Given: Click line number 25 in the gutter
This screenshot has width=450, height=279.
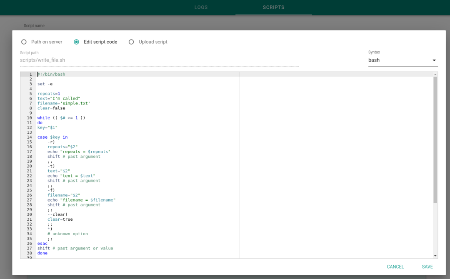Looking at the screenshot, I should coord(30,190).
